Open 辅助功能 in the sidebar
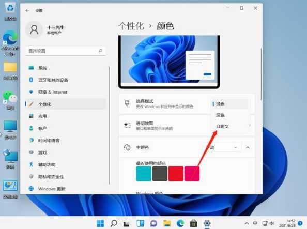This screenshot has width=307, height=229. pos(66,164)
